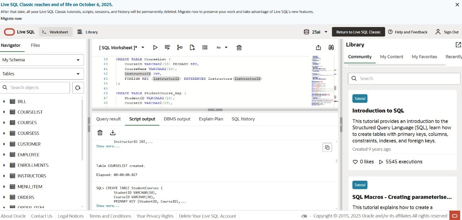Click Delete Your Live SQL Account

208,216
